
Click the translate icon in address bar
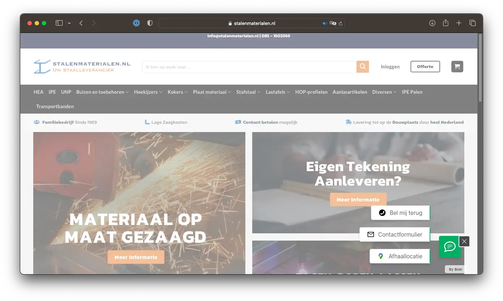tap(333, 23)
